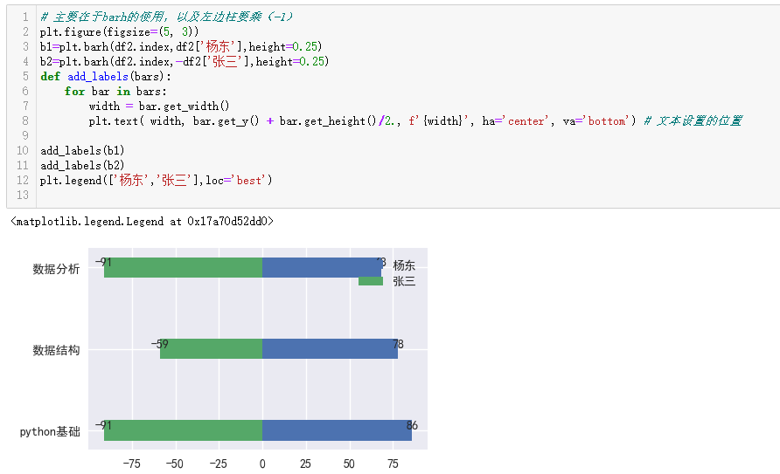This screenshot has height=474, width=780.
Task: Click the 75 x-axis tick label
Action: tap(393, 464)
